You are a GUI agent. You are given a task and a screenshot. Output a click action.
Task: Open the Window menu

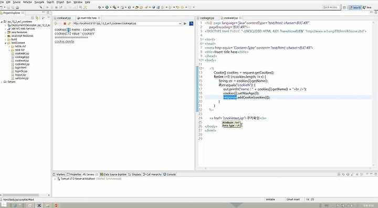pyautogui.click(x=78, y=2)
